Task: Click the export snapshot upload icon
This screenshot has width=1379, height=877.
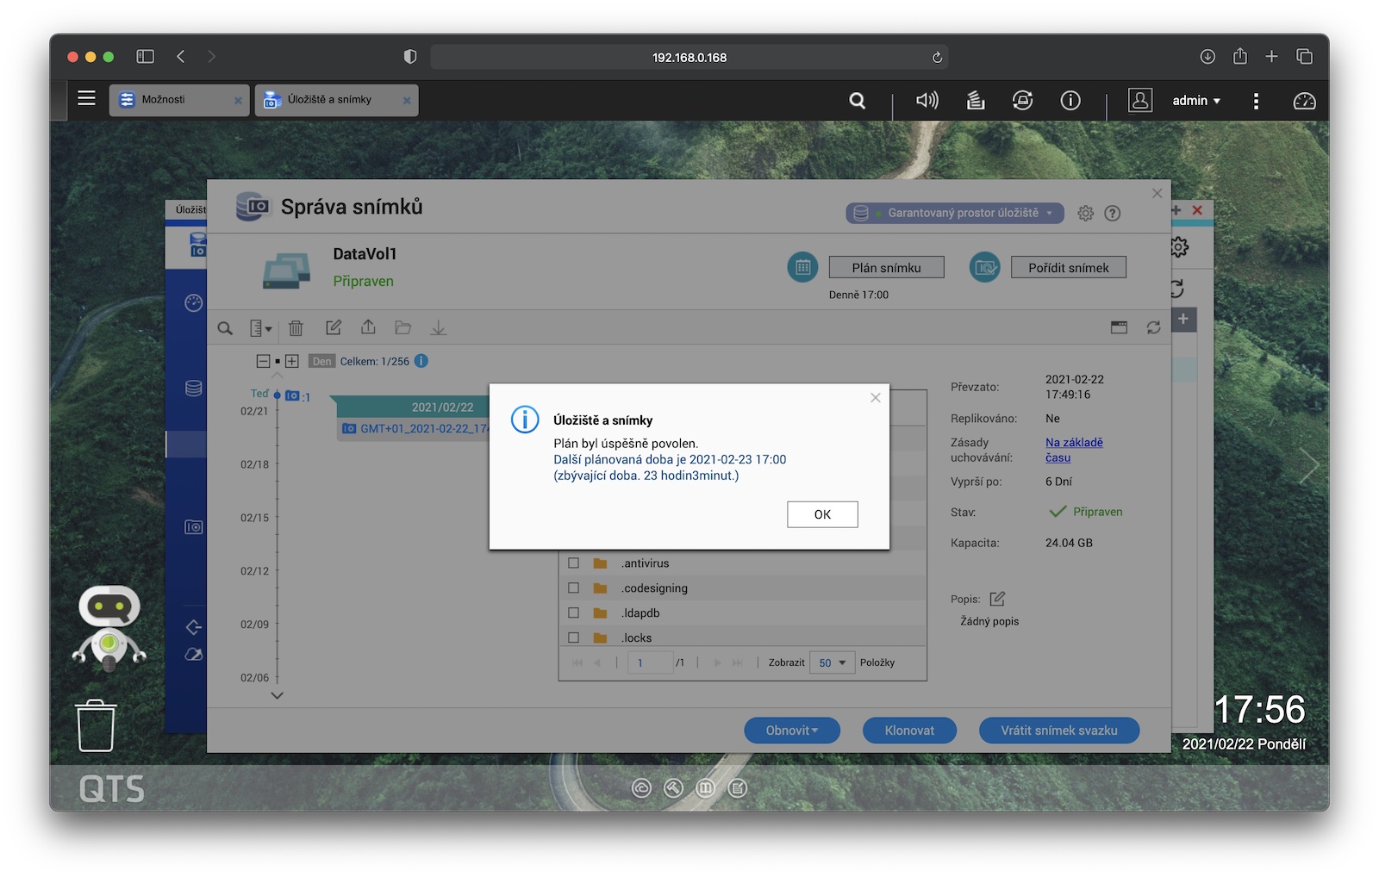Action: tap(368, 327)
